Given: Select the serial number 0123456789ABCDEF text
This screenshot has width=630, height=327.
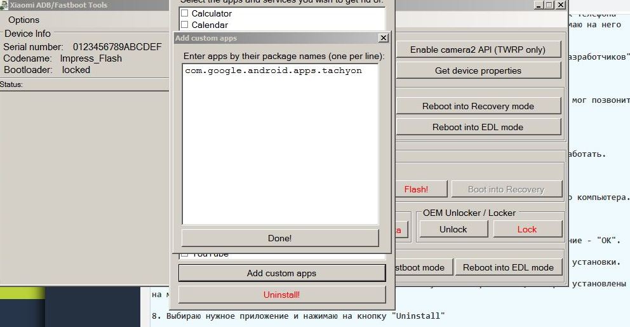Looking at the screenshot, I should (117, 46).
